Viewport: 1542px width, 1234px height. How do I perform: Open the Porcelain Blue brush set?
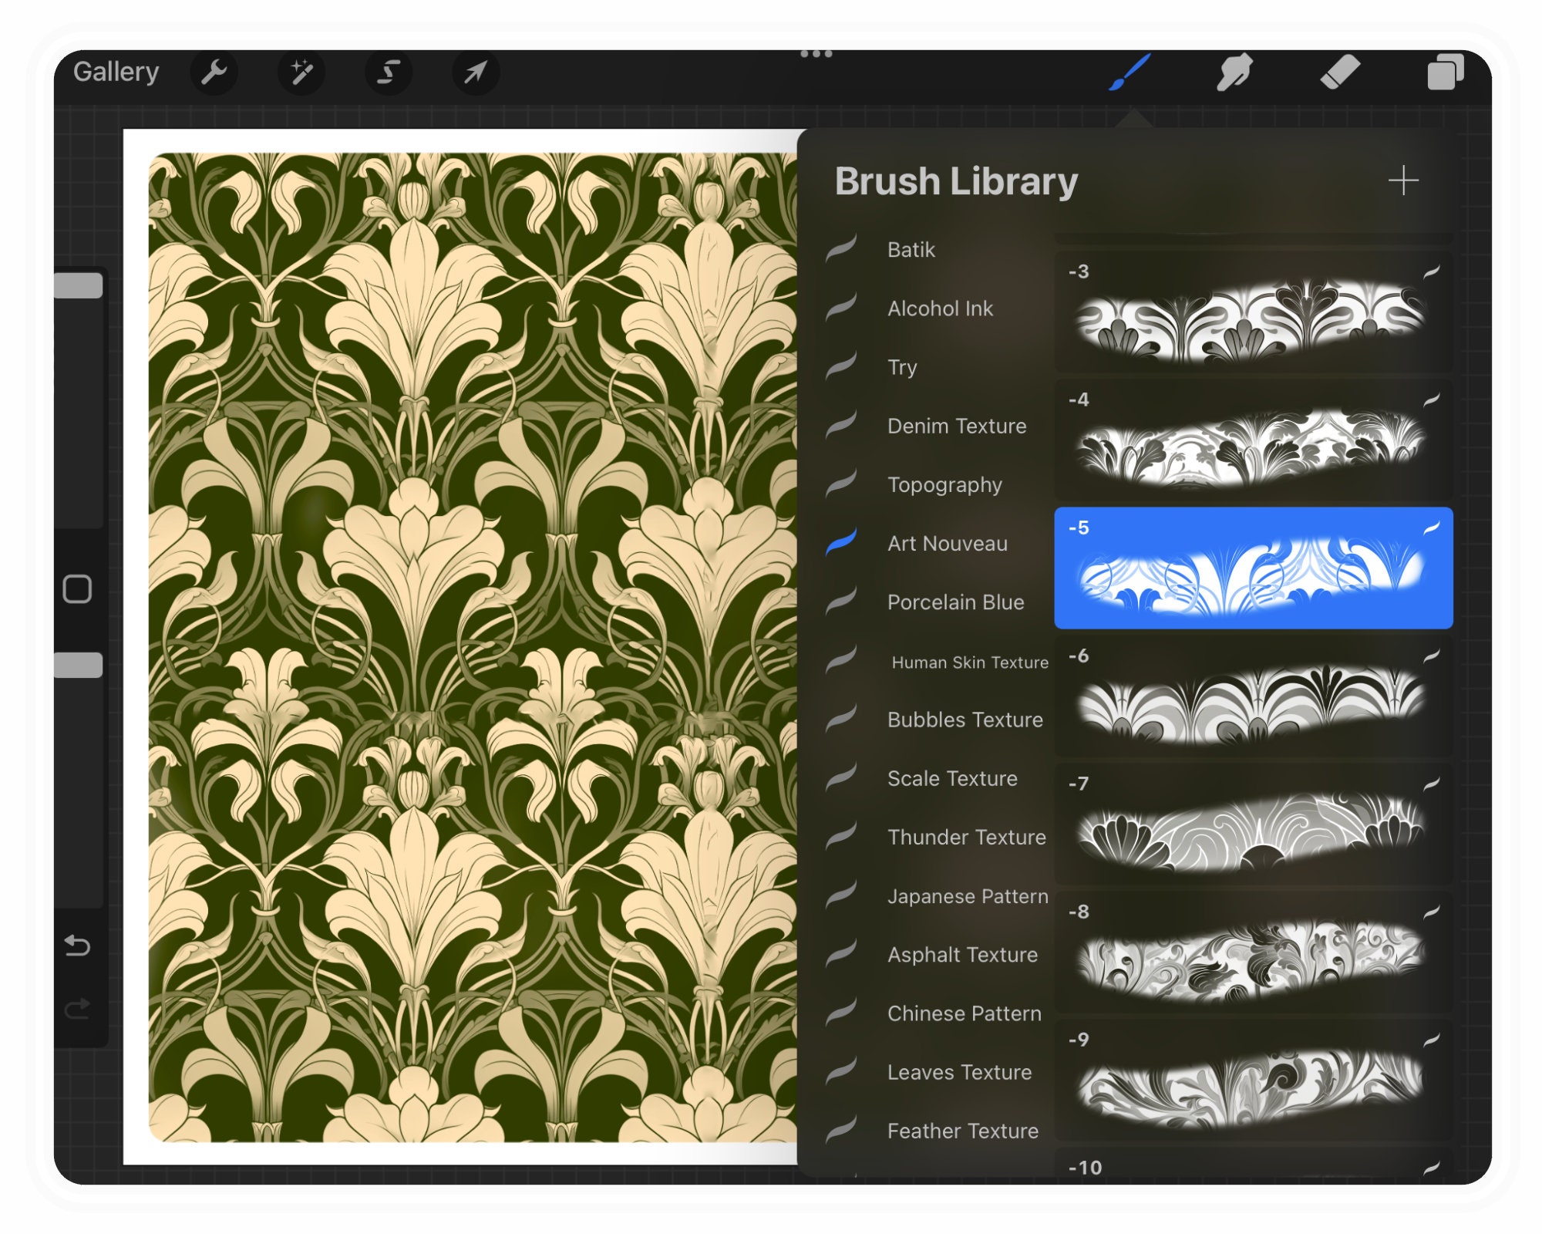point(938,602)
